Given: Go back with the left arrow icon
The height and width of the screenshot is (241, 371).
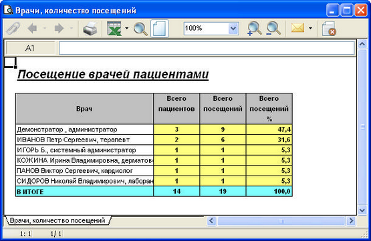Looking at the screenshot, I should pos(32,28).
